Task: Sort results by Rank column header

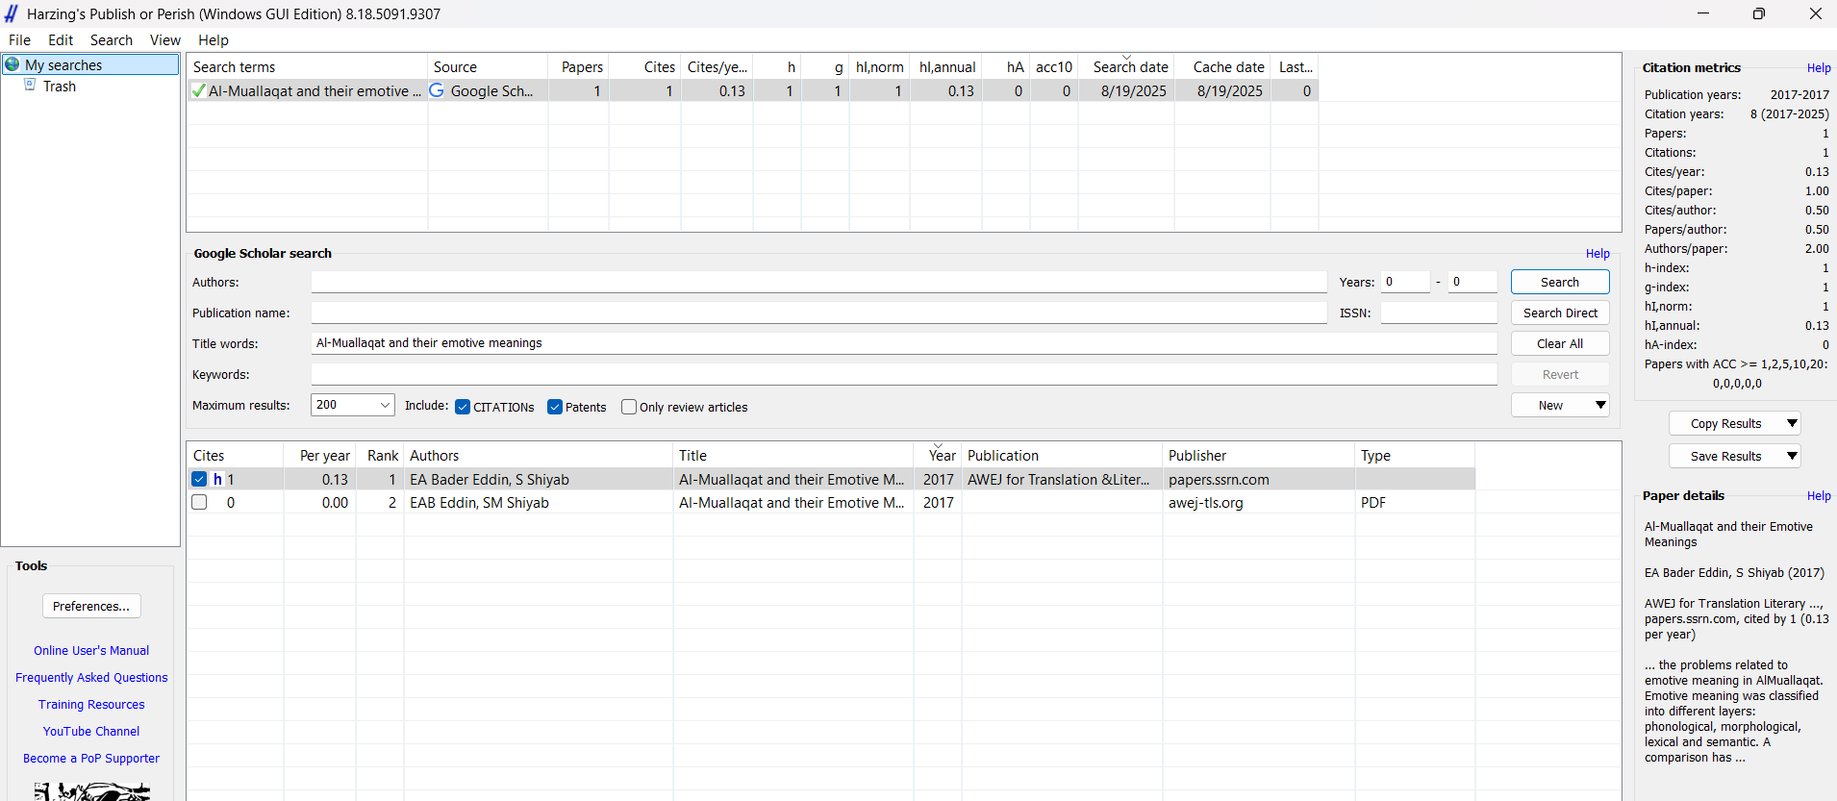Action: [381, 455]
